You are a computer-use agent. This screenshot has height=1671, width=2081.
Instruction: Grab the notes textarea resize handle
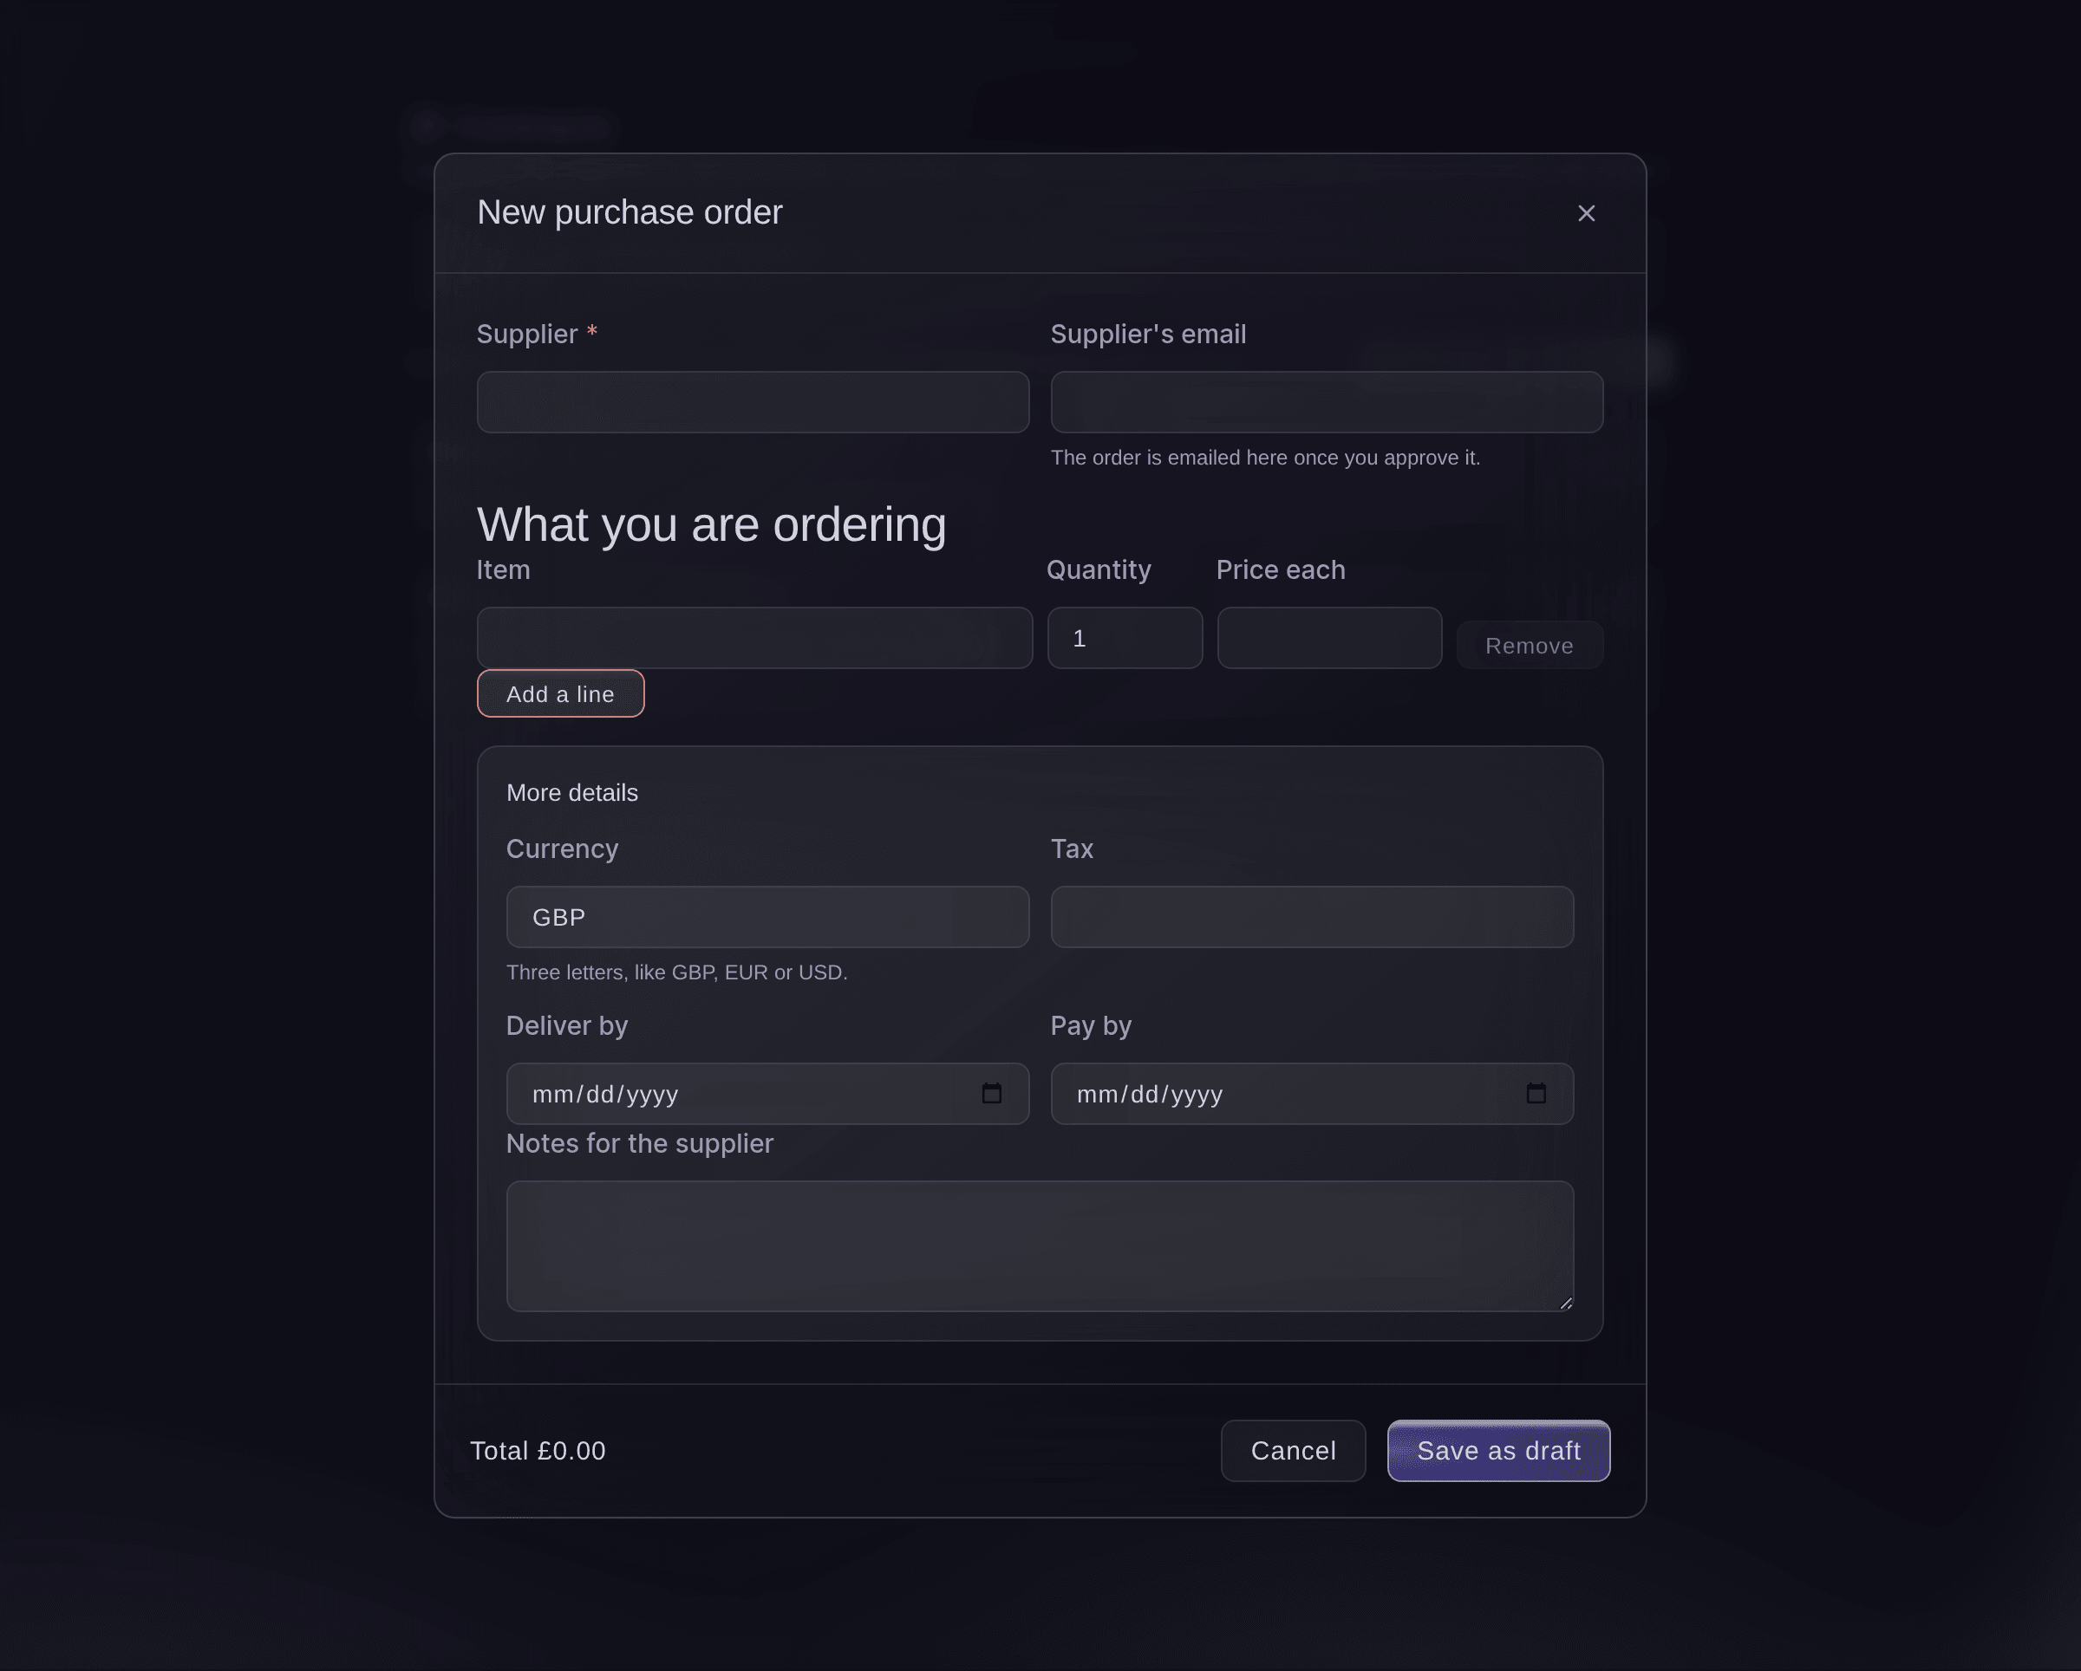pos(1566,1304)
